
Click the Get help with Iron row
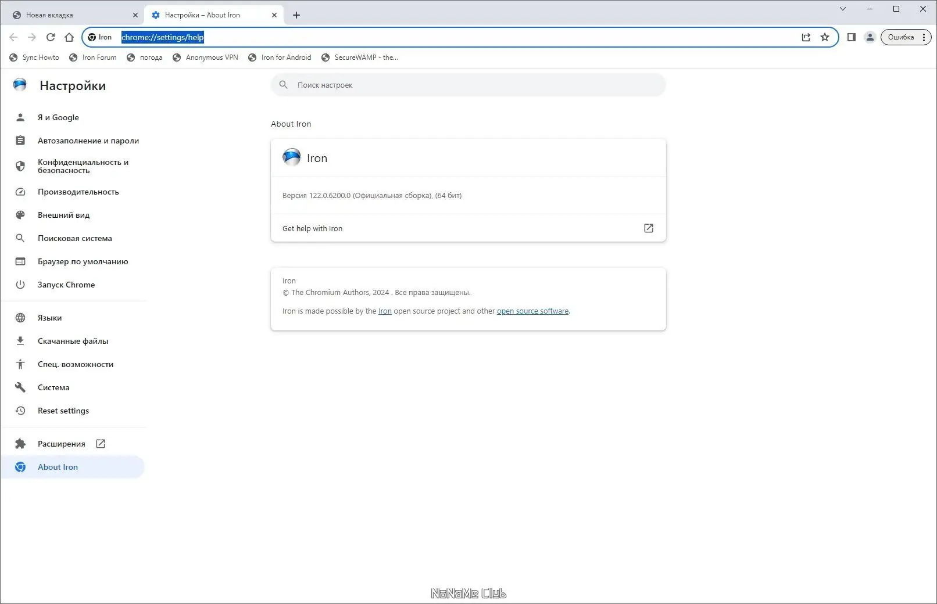468,228
